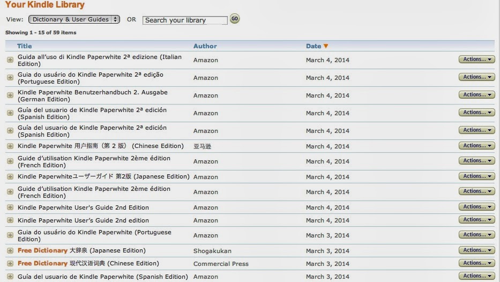Open Actions for March 3 Spanish Edition guide
The width and height of the screenshot is (500, 282).
477,276
